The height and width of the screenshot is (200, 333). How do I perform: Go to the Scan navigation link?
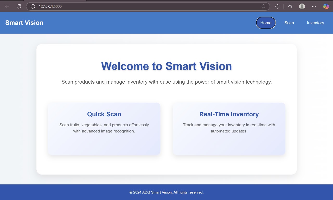pos(289,23)
